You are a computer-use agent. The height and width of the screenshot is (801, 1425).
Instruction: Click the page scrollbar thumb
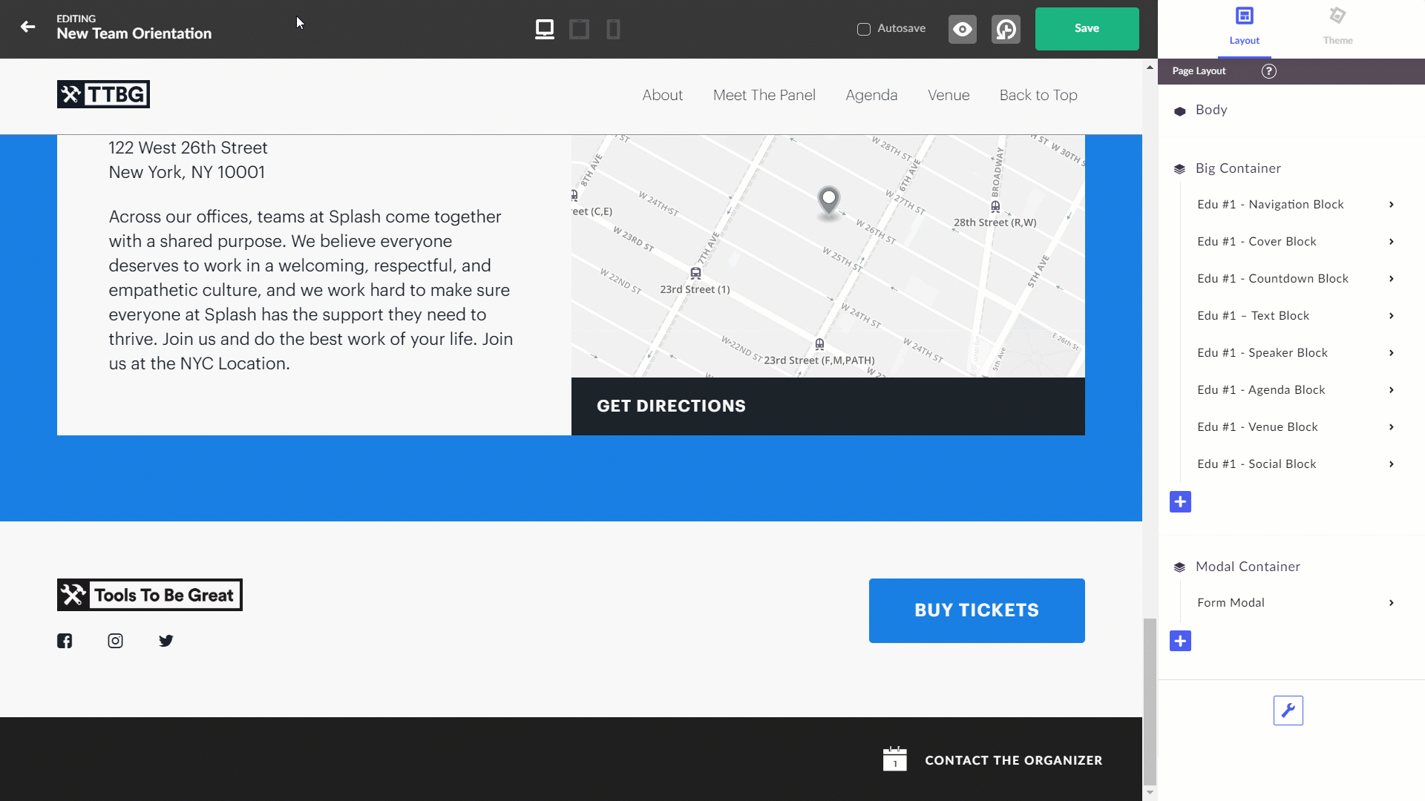pos(1150,701)
